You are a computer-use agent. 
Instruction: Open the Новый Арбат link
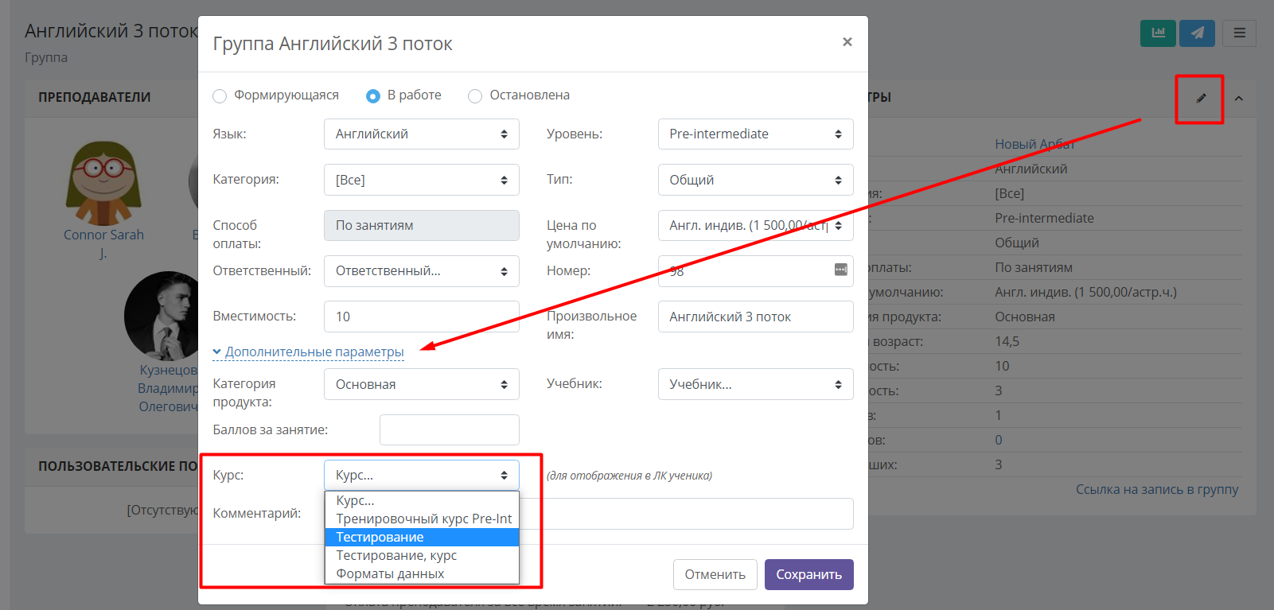1034,144
